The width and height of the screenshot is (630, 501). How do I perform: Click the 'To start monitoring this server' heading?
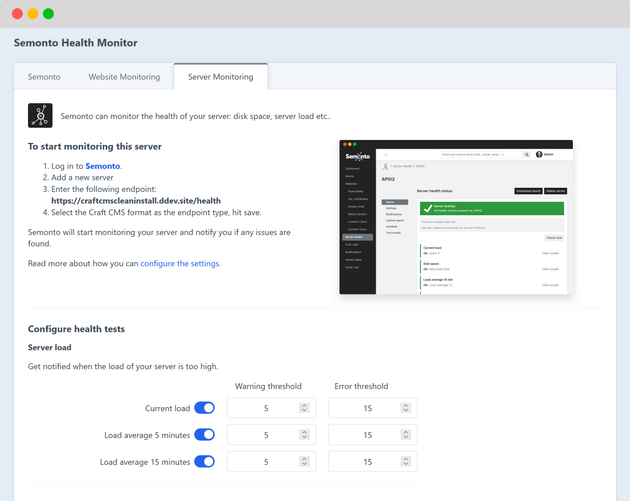point(95,146)
